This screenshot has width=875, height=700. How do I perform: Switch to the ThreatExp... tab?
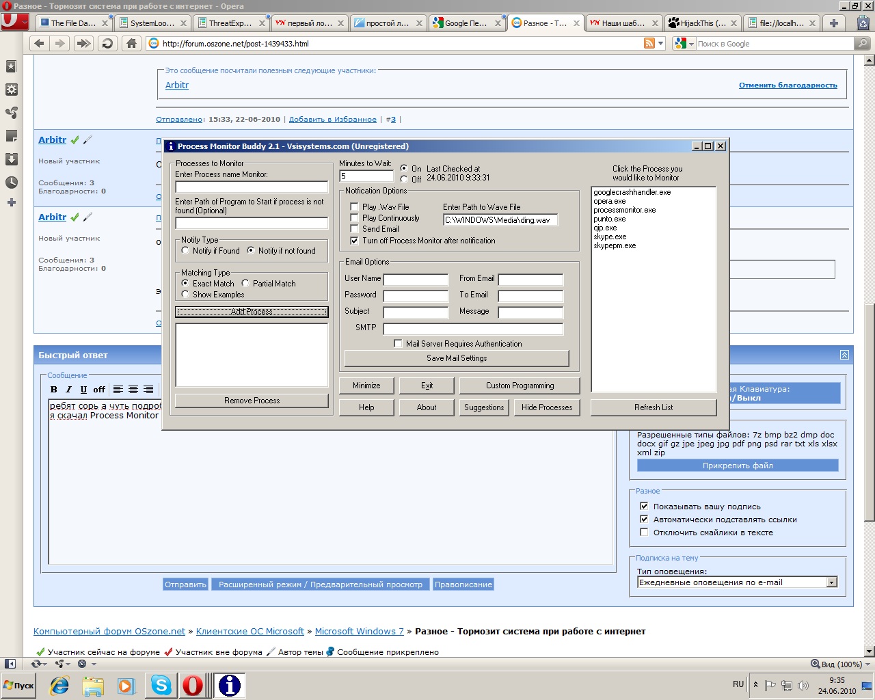[230, 23]
